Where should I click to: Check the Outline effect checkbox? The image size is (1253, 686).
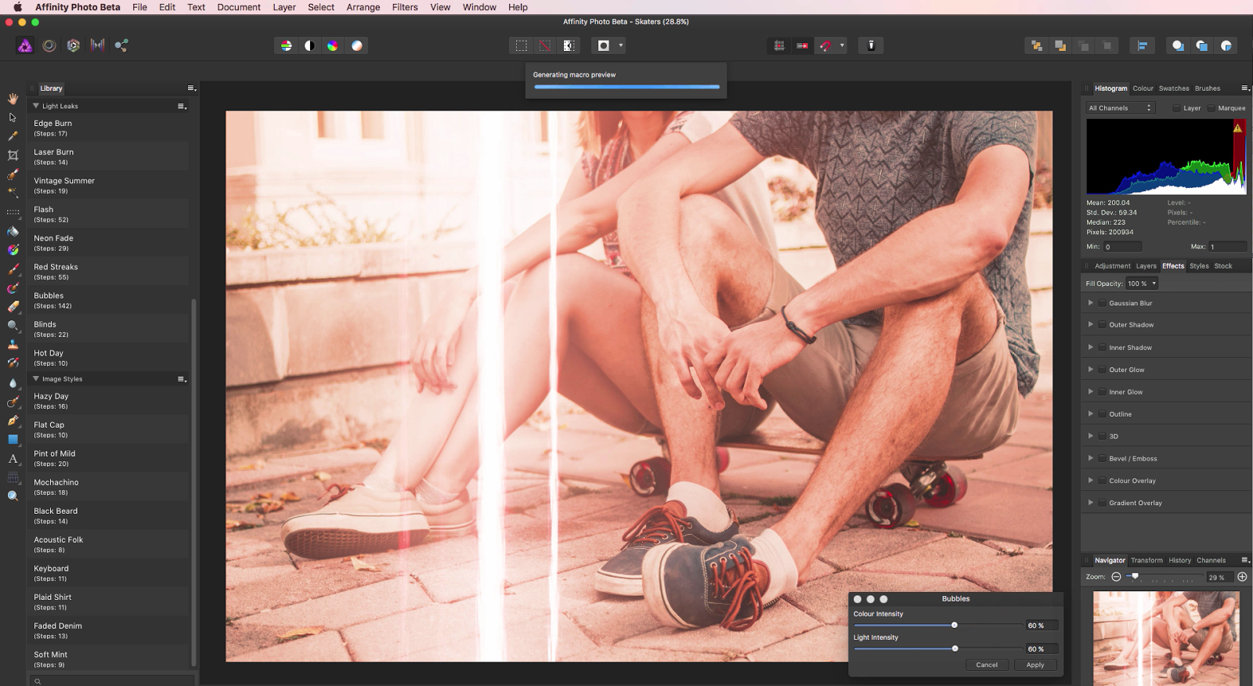click(x=1102, y=413)
